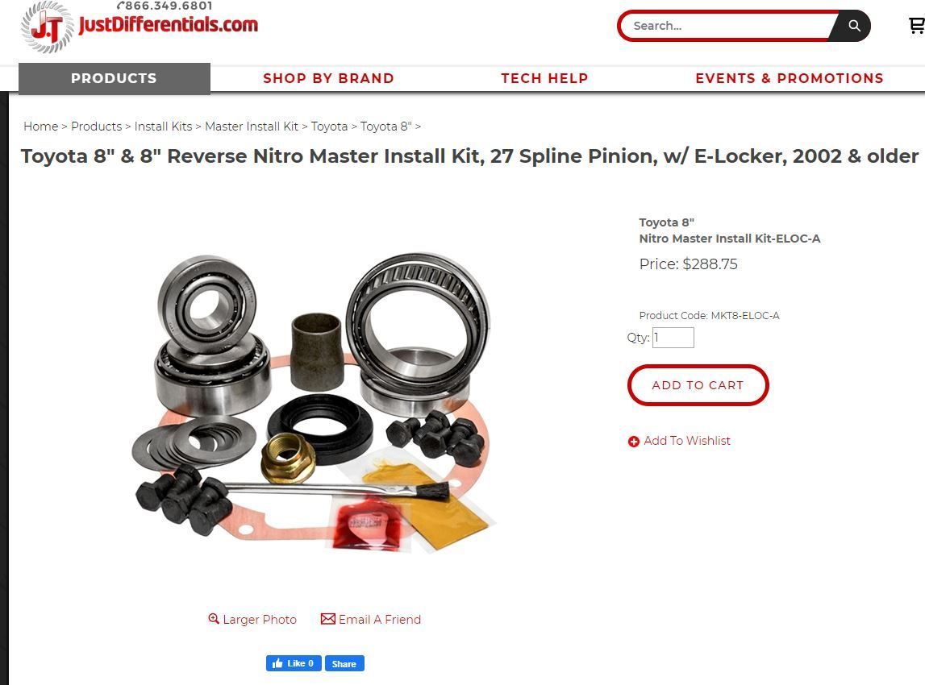The width and height of the screenshot is (925, 685).
Task: Click the phone number 866.349.6801
Action: pyautogui.click(x=165, y=6)
